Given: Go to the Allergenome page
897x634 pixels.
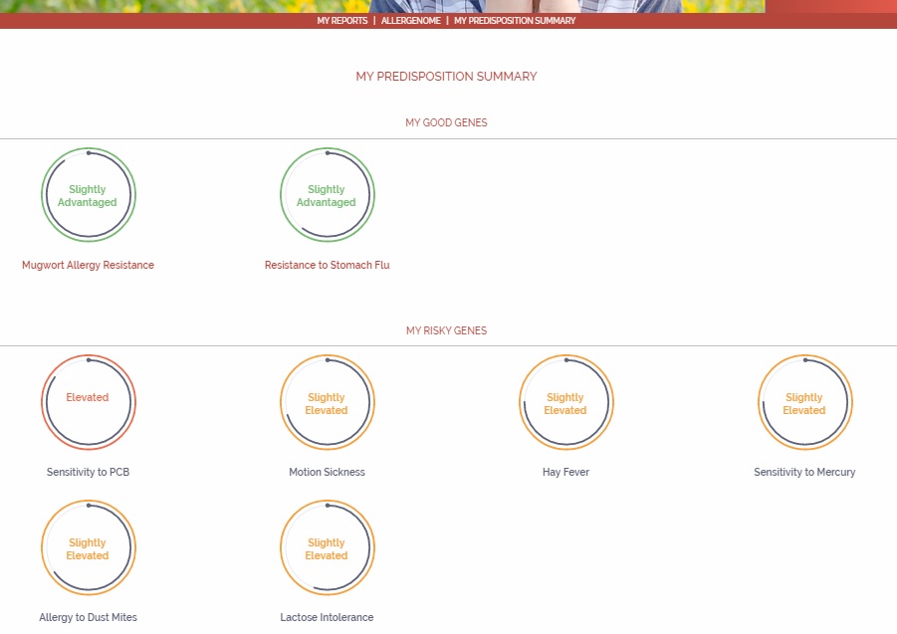Looking at the screenshot, I should [x=411, y=21].
